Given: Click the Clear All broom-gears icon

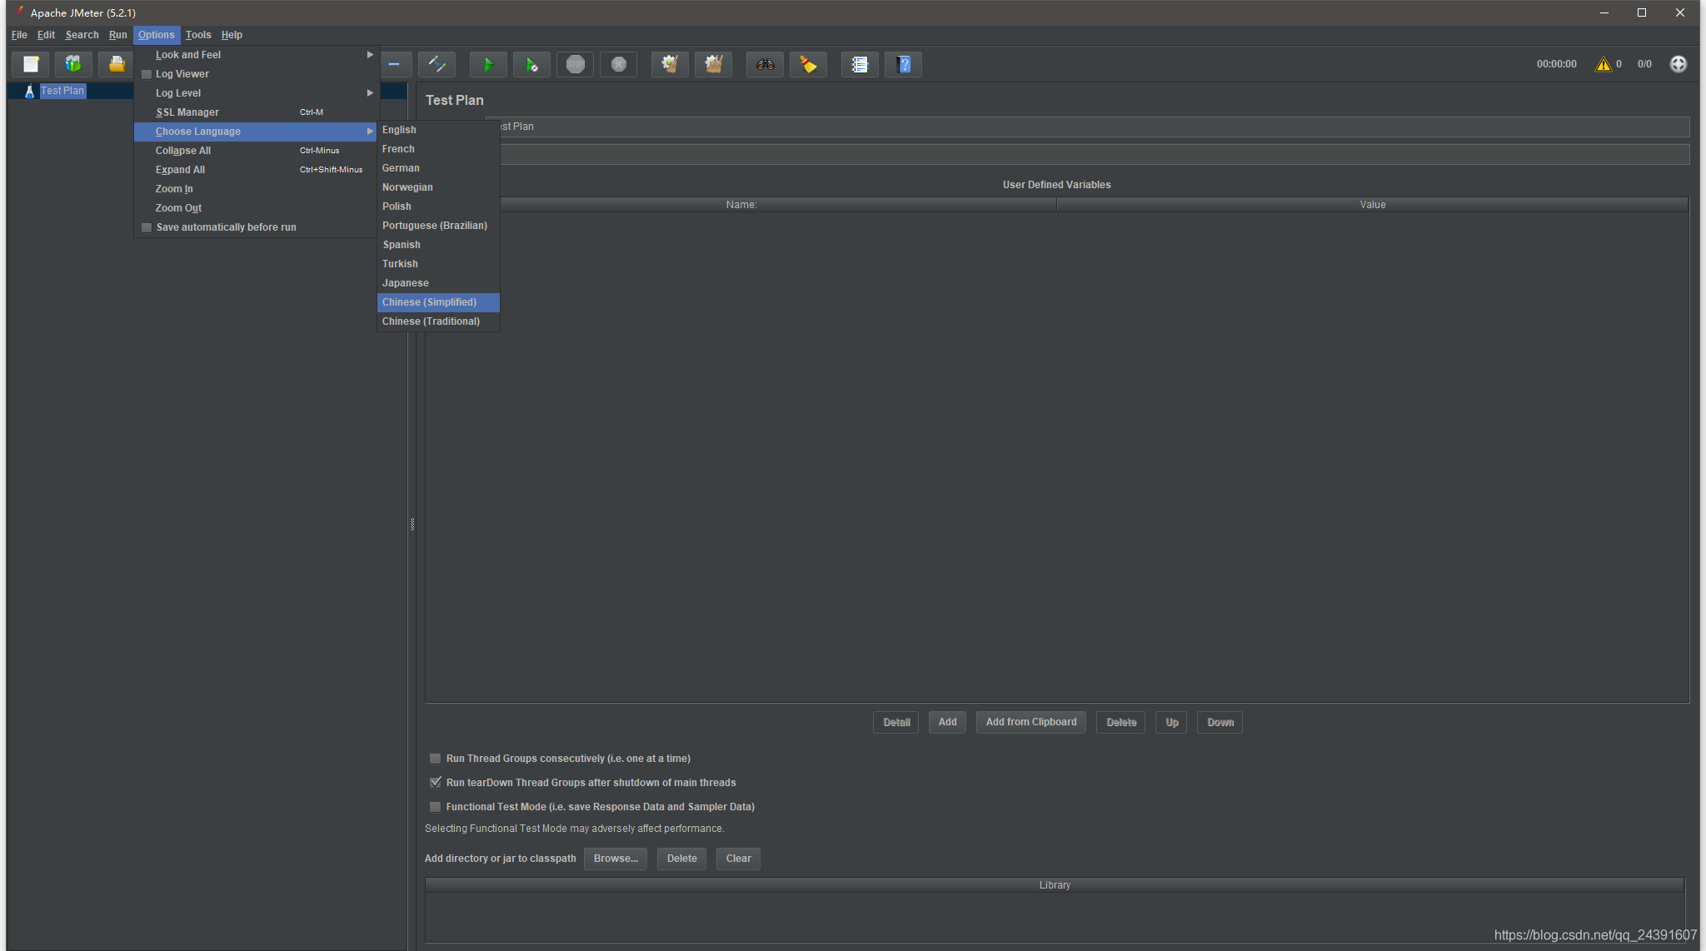Looking at the screenshot, I should [713, 64].
